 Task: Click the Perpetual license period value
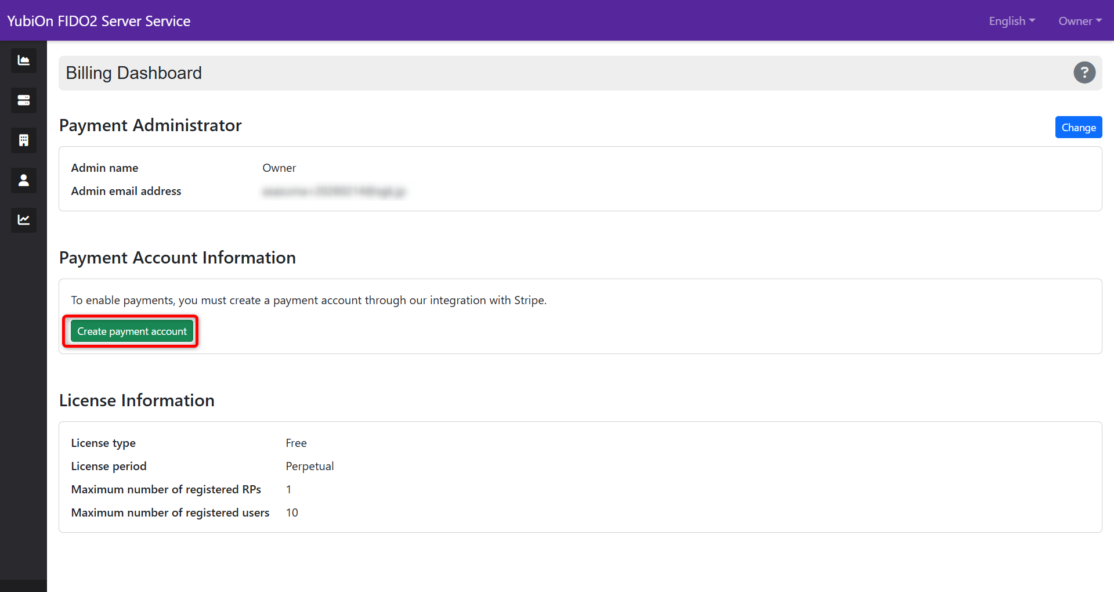tap(309, 465)
